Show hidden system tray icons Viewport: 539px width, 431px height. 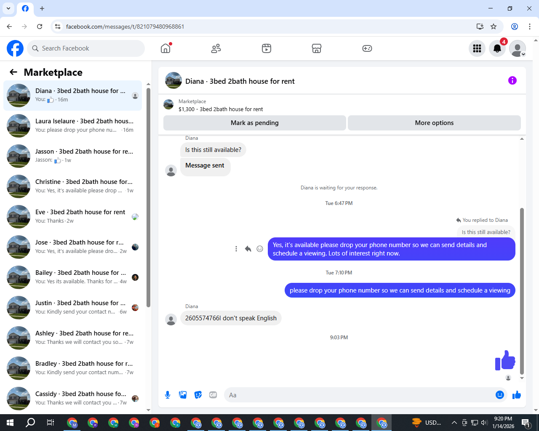pyautogui.click(x=454, y=423)
